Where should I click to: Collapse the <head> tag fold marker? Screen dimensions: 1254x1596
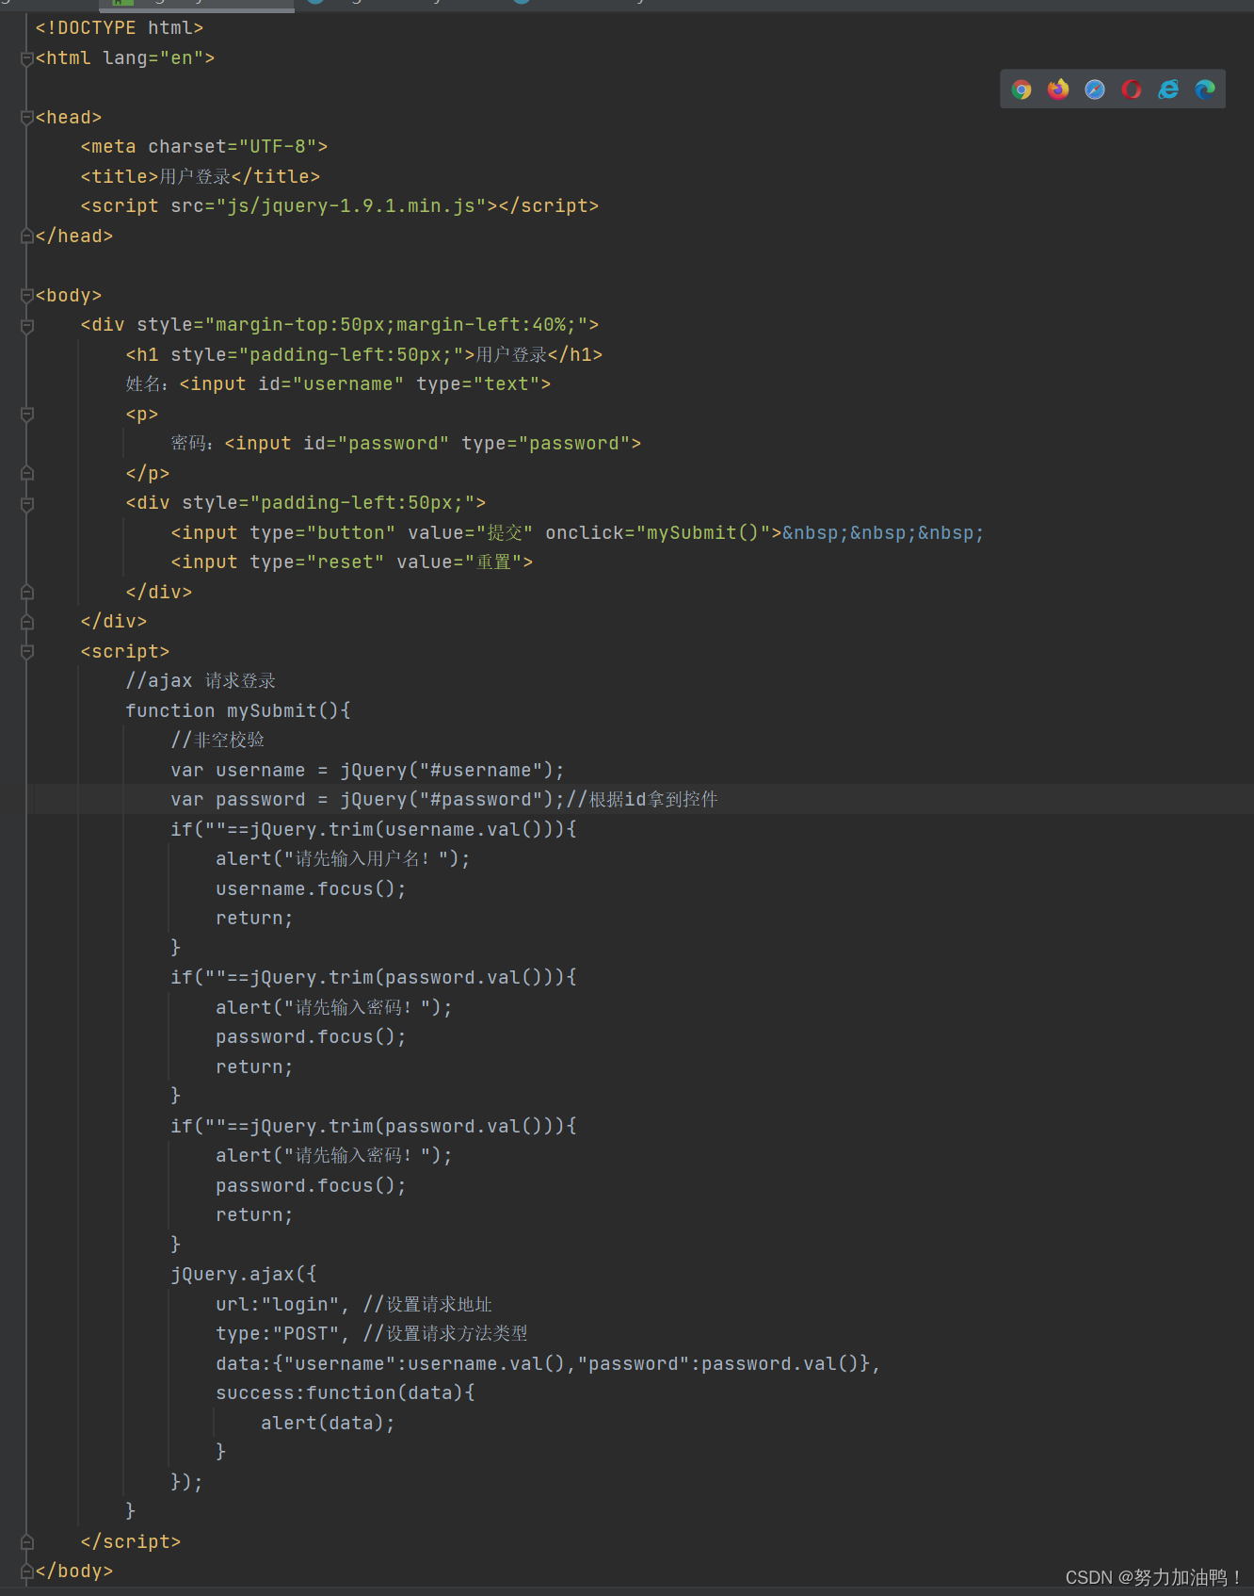(27, 118)
